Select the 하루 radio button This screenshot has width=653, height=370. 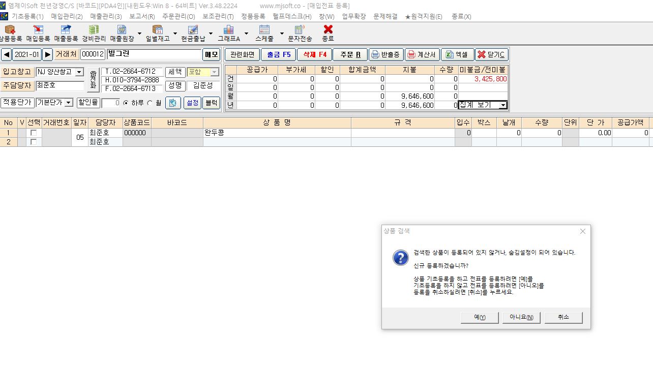(126, 103)
